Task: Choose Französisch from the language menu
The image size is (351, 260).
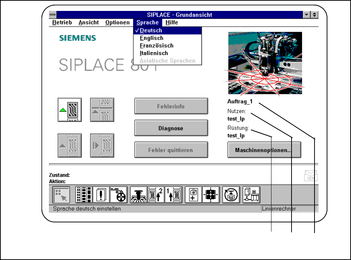Action: [167, 46]
